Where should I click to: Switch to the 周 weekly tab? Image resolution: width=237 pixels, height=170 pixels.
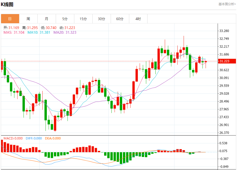pyautogui.click(x=29, y=19)
